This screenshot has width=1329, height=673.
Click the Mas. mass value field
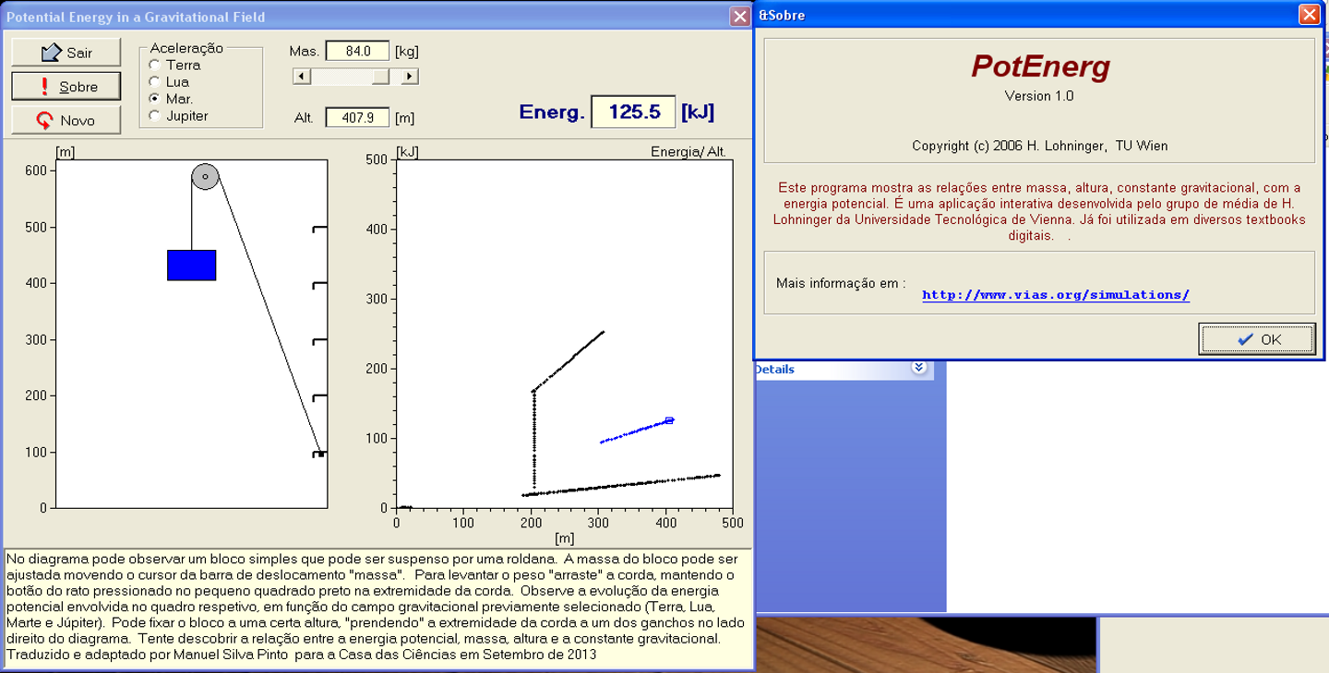(x=356, y=52)
